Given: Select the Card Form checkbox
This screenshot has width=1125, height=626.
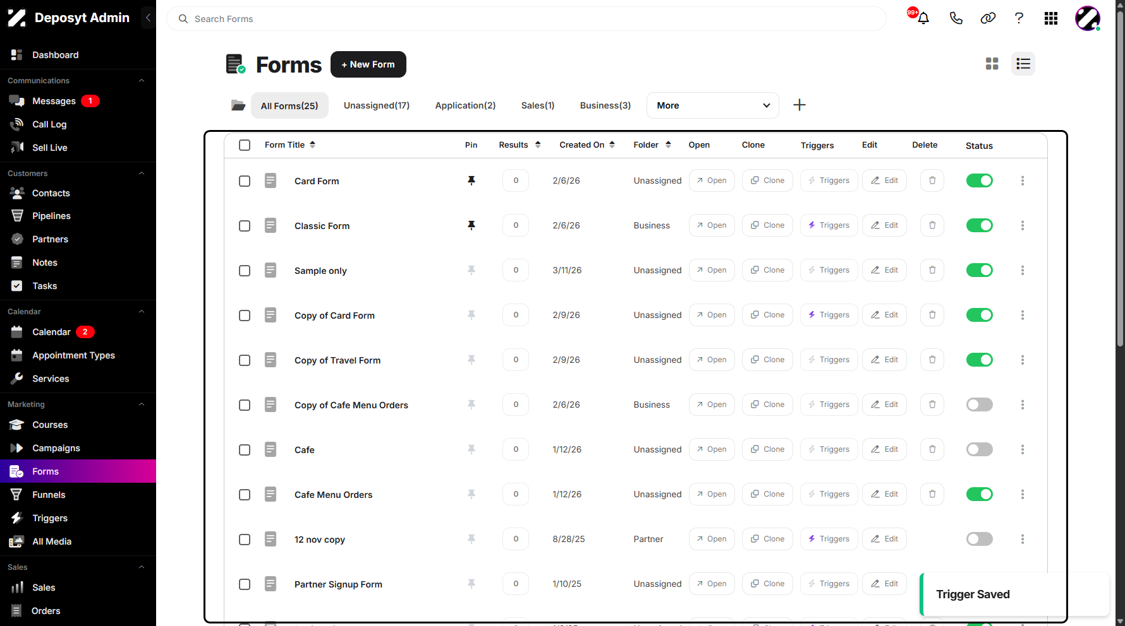Looking at the screenshot, I should [x=245, y=181].
